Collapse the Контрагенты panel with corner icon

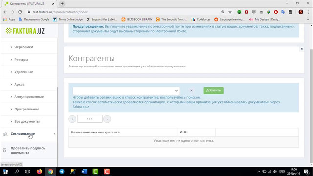pyautogui.click(x=302, y=49)
